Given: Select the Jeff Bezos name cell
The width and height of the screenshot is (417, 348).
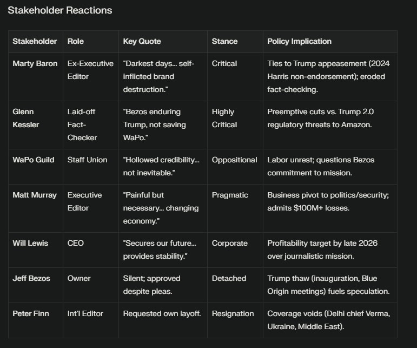Looking at the screenshot, I should pyautogui.click(x=32, y=278).
